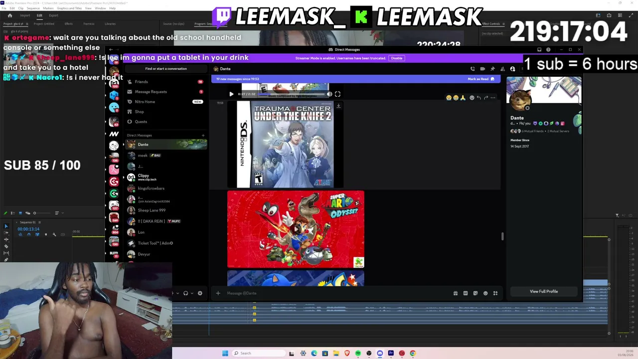The height and width of the screenshot is (359, 638).
Task: Switch to Export tab in Premiere Pro
Action: coord(53,15)
